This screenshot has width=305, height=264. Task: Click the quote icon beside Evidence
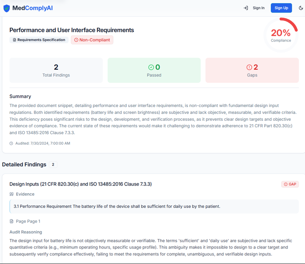pyautogui.click(x=11, y=194)
